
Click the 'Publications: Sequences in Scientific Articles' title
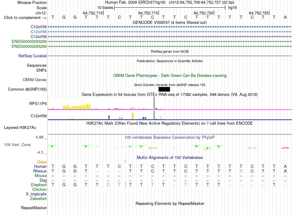click(x=170, y=61)
